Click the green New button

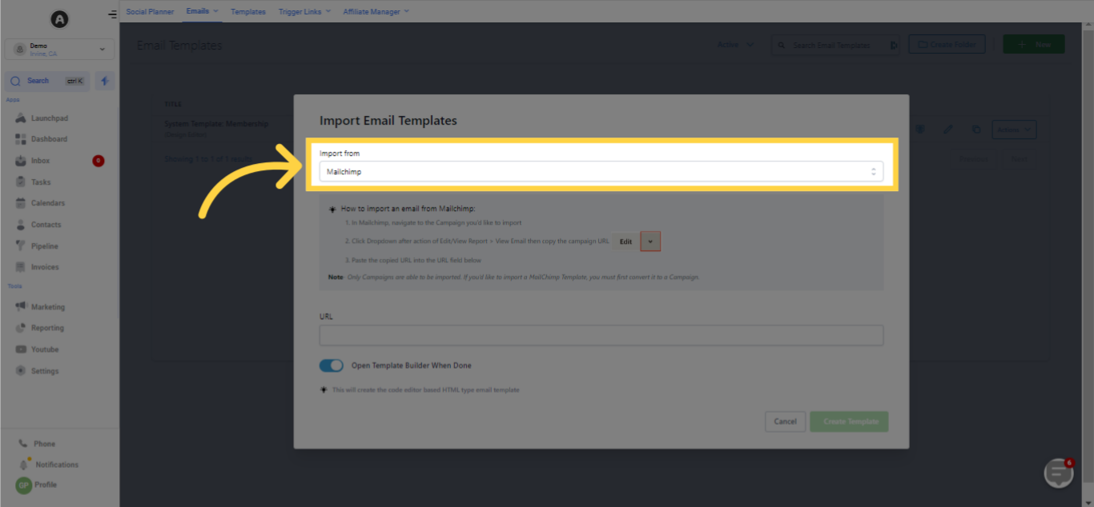[x=1034, y=45]
